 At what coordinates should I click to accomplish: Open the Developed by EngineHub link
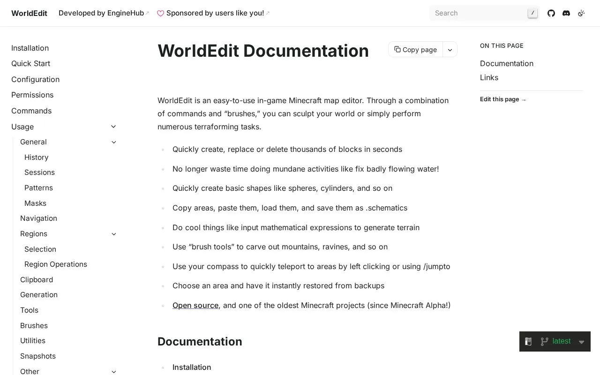pos(104,13)
